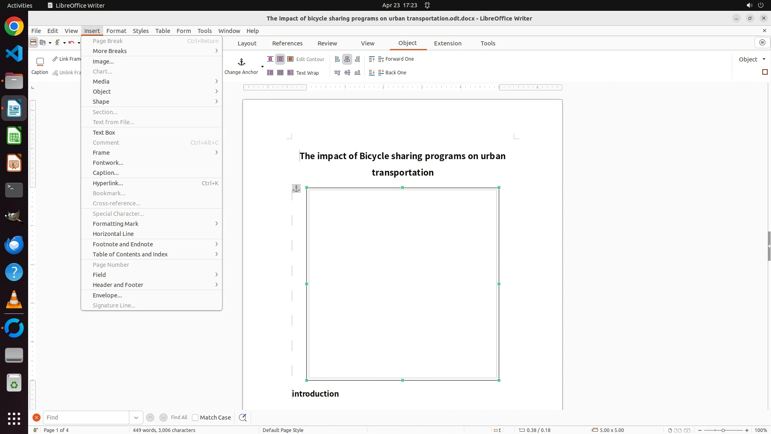Choose Text Box from the Insert menu
The image size is (771, 434).
click(104, 133)
